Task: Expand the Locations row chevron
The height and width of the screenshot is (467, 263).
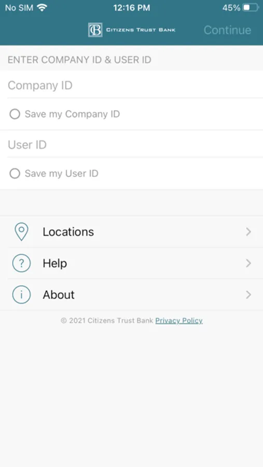Action: point(248,232)
